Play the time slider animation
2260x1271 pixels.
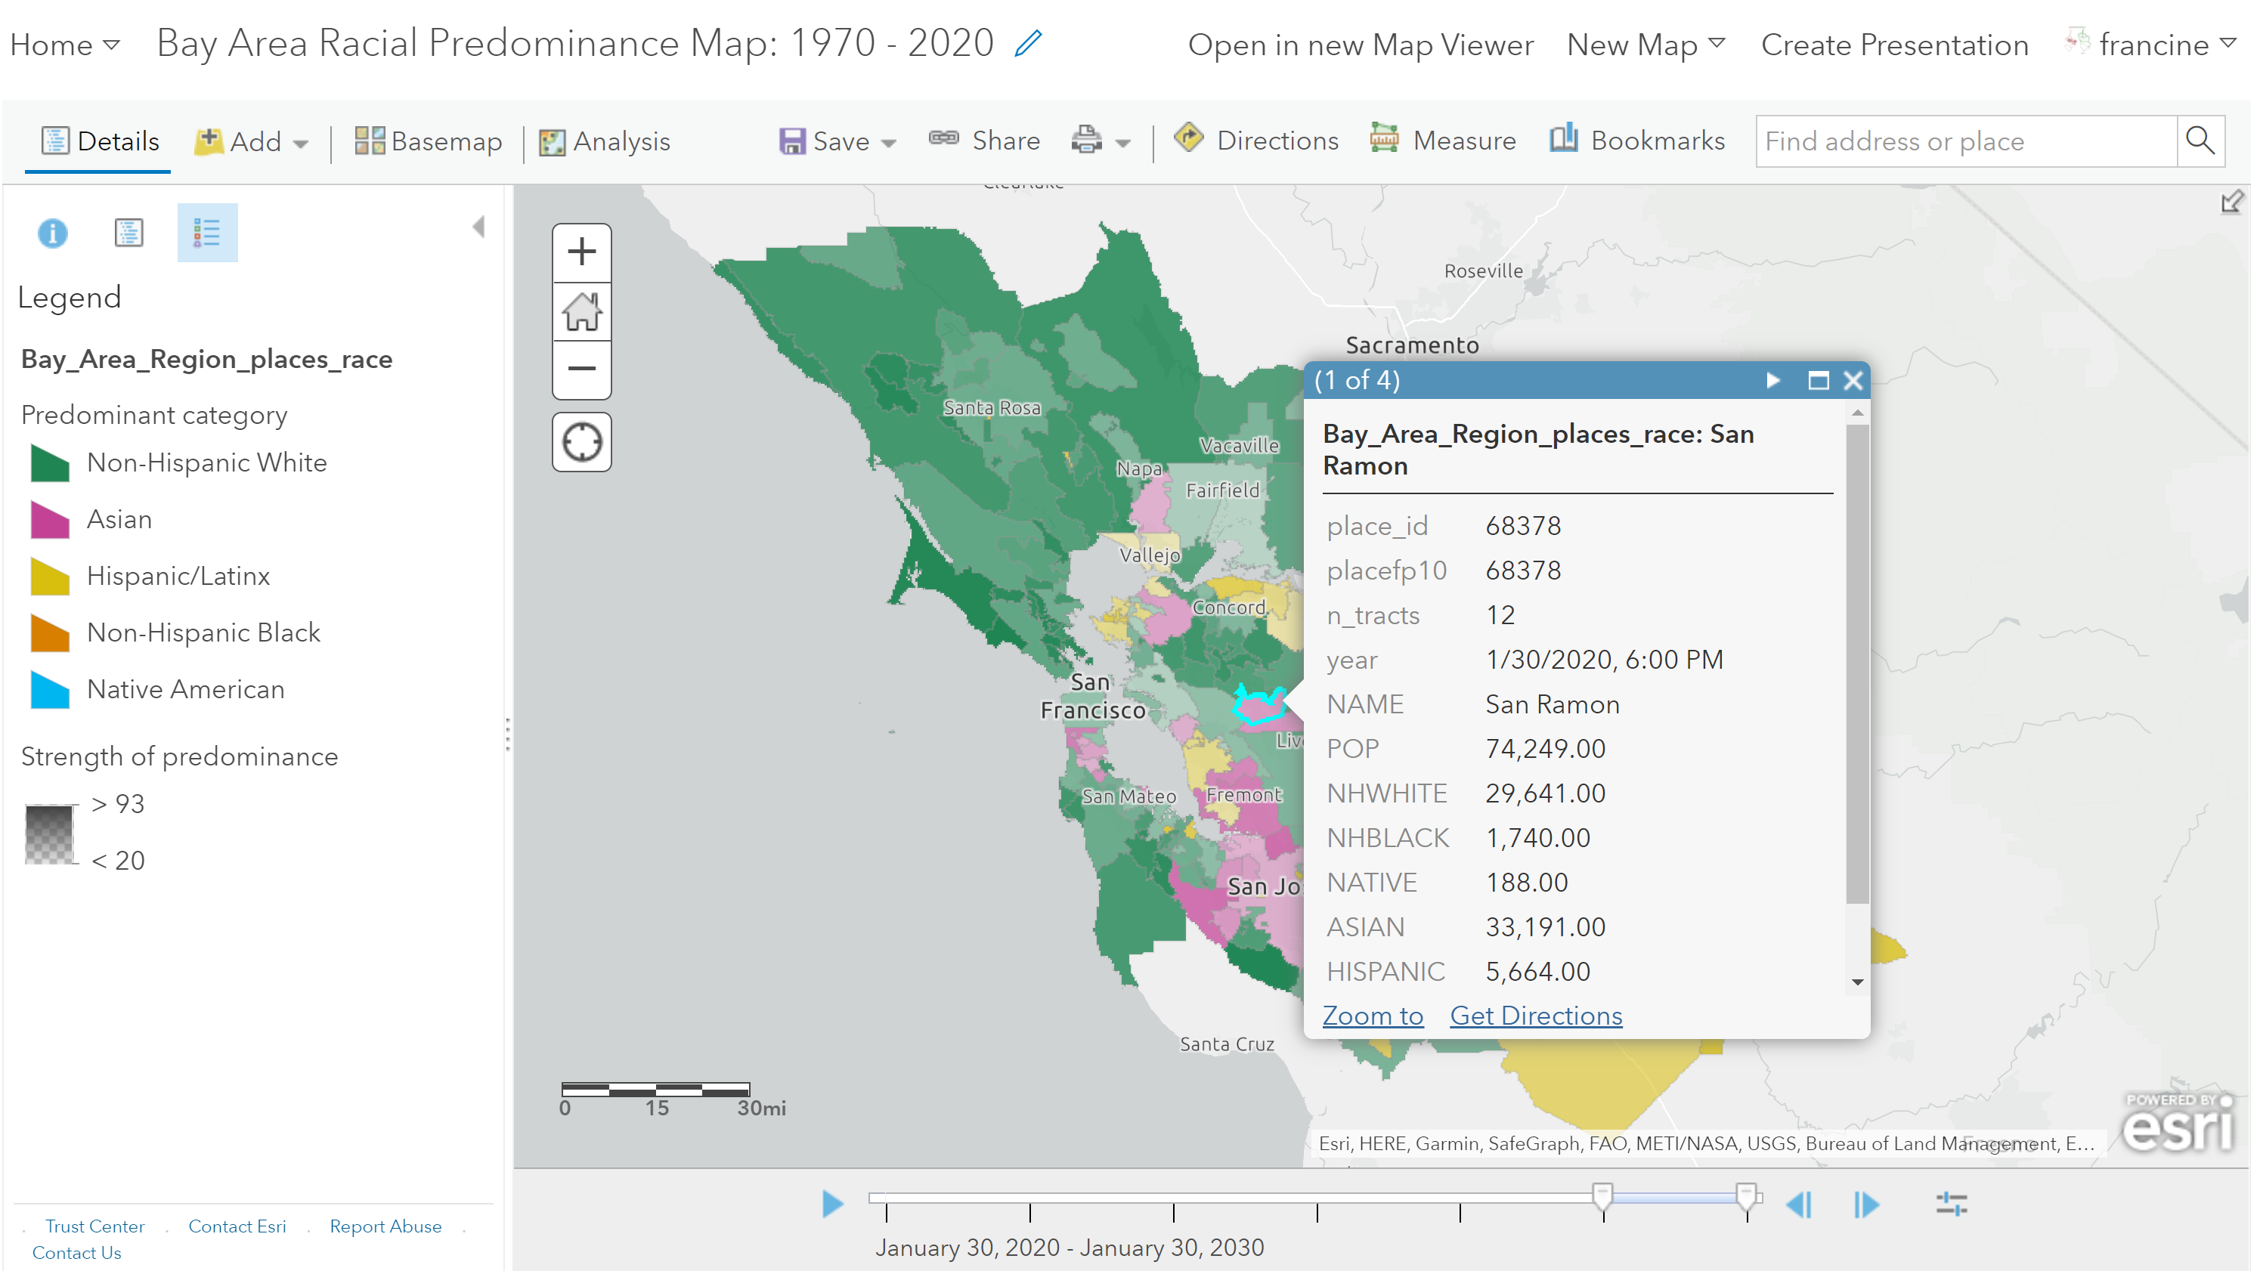pyautogui.click(x=831, y=1204)
